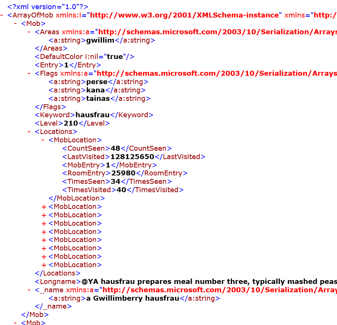Click the Longname text about hausfrau meal
This screenshot has width=337, height=325.
click(209, 282)
